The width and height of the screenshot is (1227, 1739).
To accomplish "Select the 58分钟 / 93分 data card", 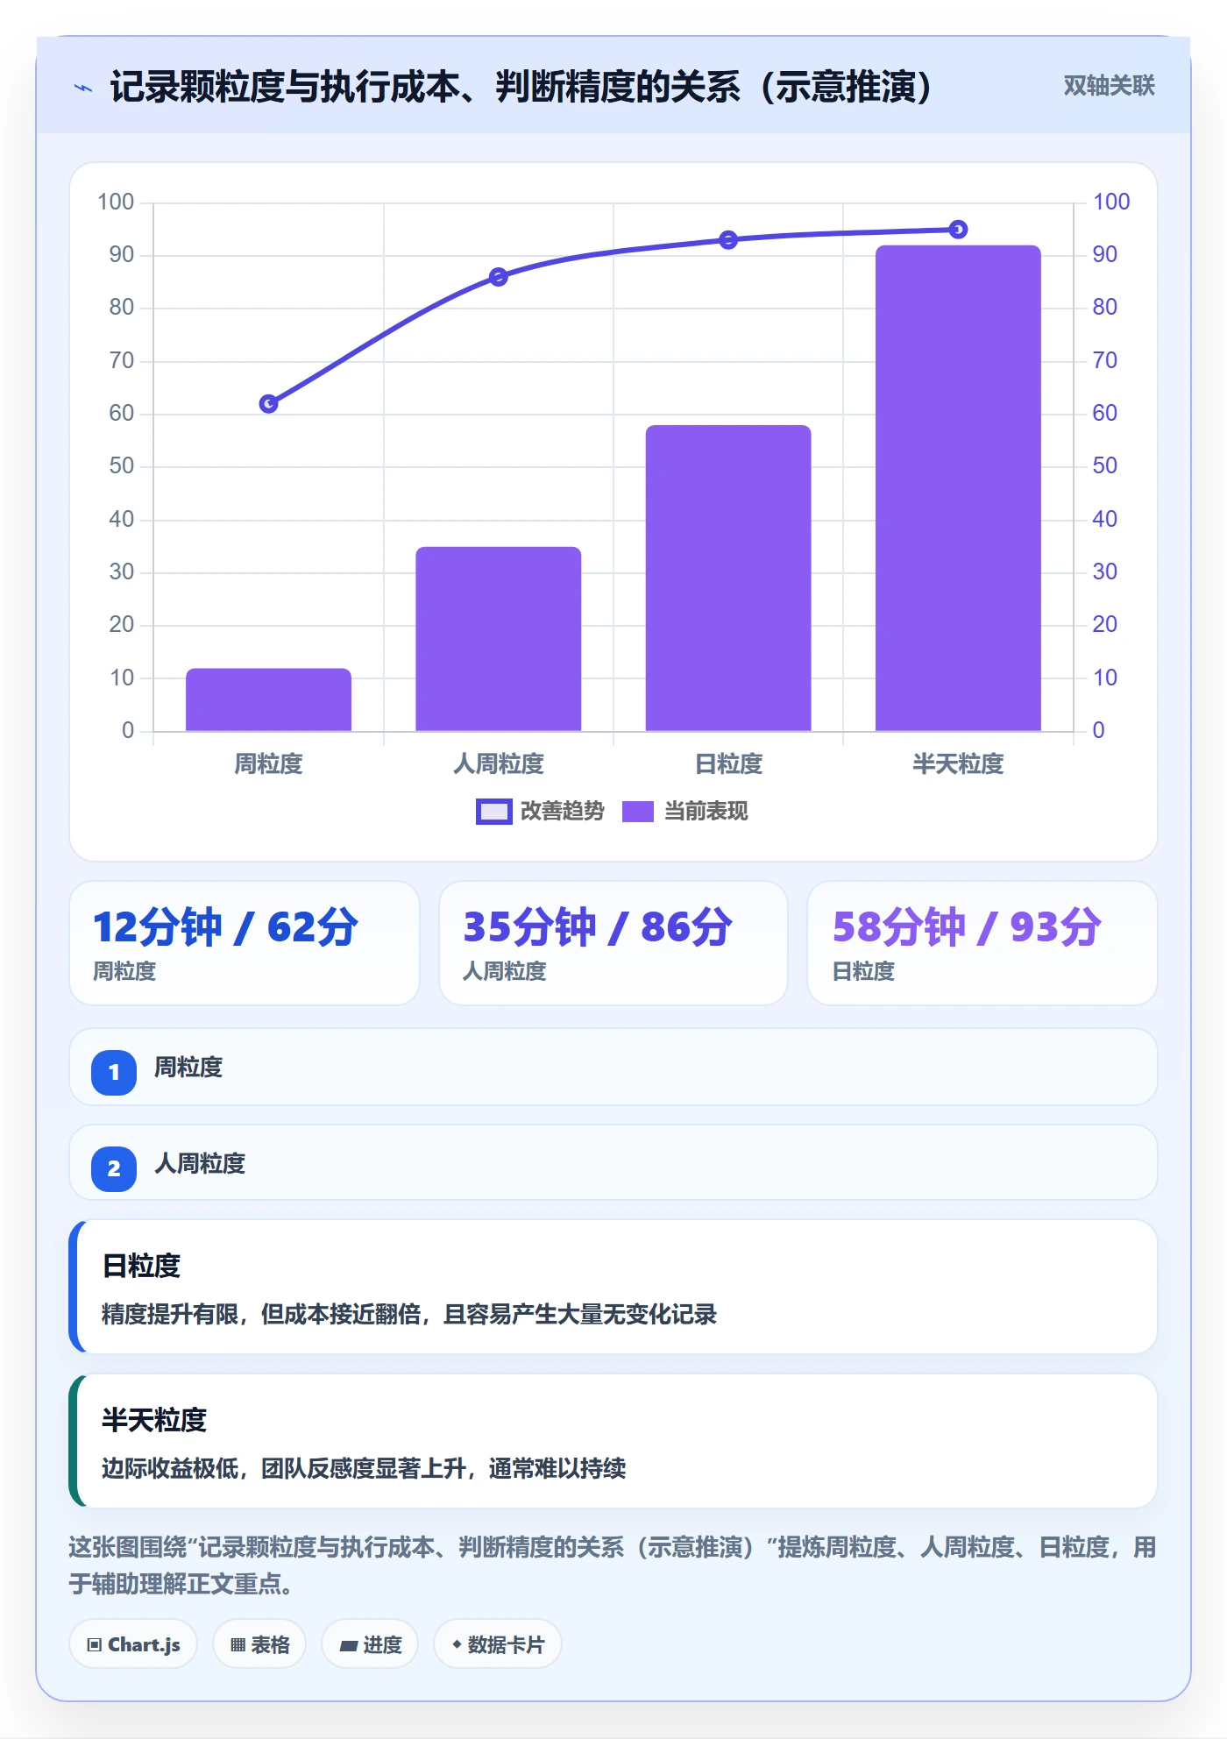I will [x=982, y=943].
